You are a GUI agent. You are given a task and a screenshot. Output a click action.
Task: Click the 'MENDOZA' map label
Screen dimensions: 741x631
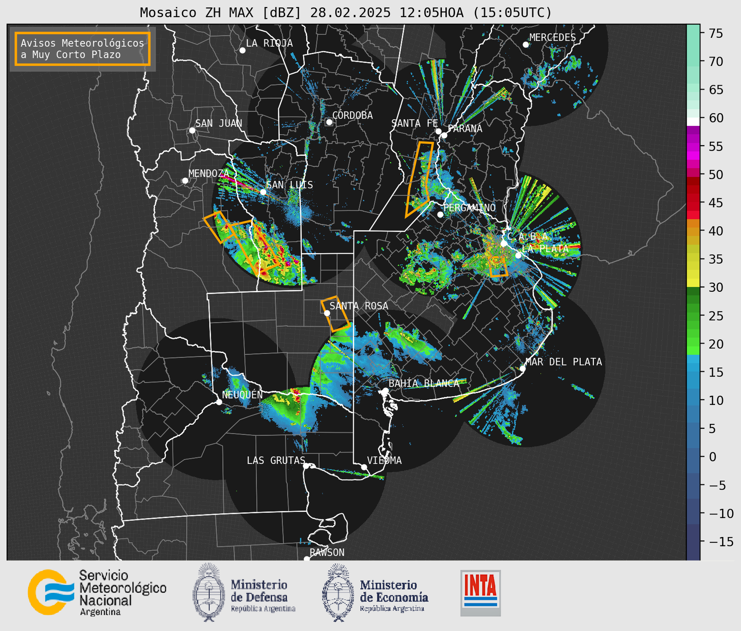[x=209, y=174]
